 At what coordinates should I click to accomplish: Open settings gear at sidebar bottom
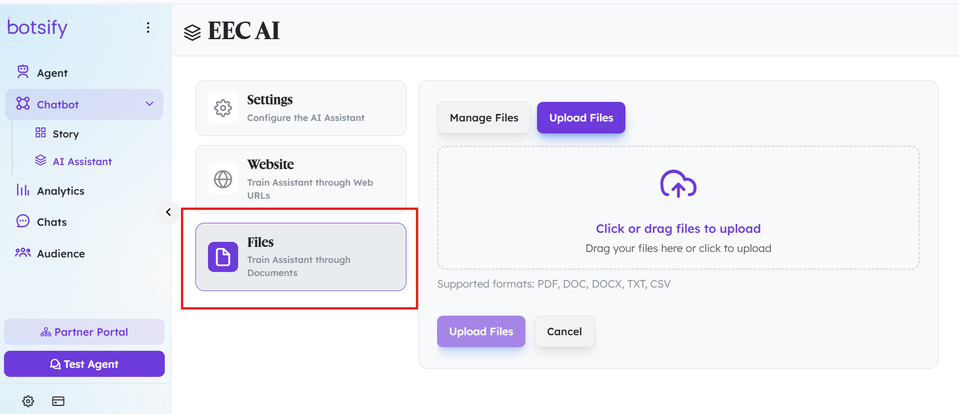coord(28,401)
